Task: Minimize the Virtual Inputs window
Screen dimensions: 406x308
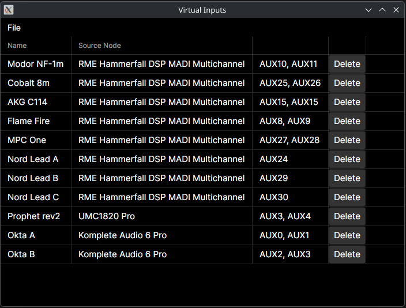Action: tap(368, 10)
